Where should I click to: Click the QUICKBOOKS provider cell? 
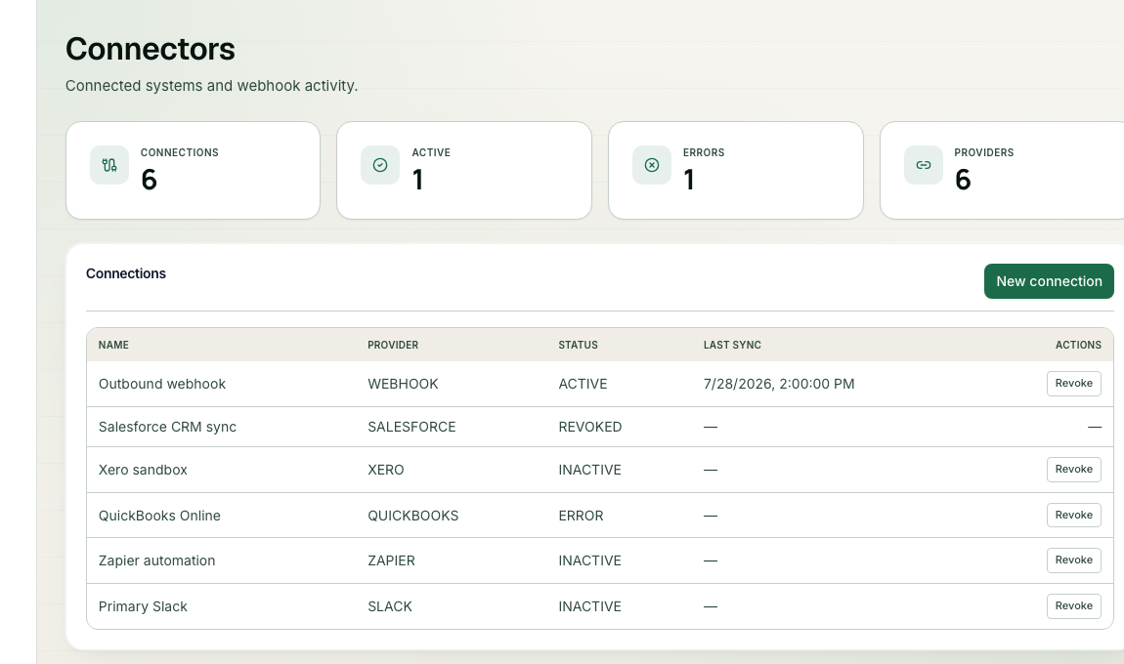[x=412, y=516]
